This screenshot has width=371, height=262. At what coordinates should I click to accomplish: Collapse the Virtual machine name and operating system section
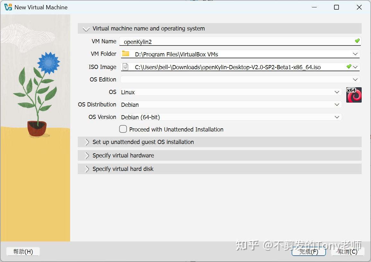(86, 28)
